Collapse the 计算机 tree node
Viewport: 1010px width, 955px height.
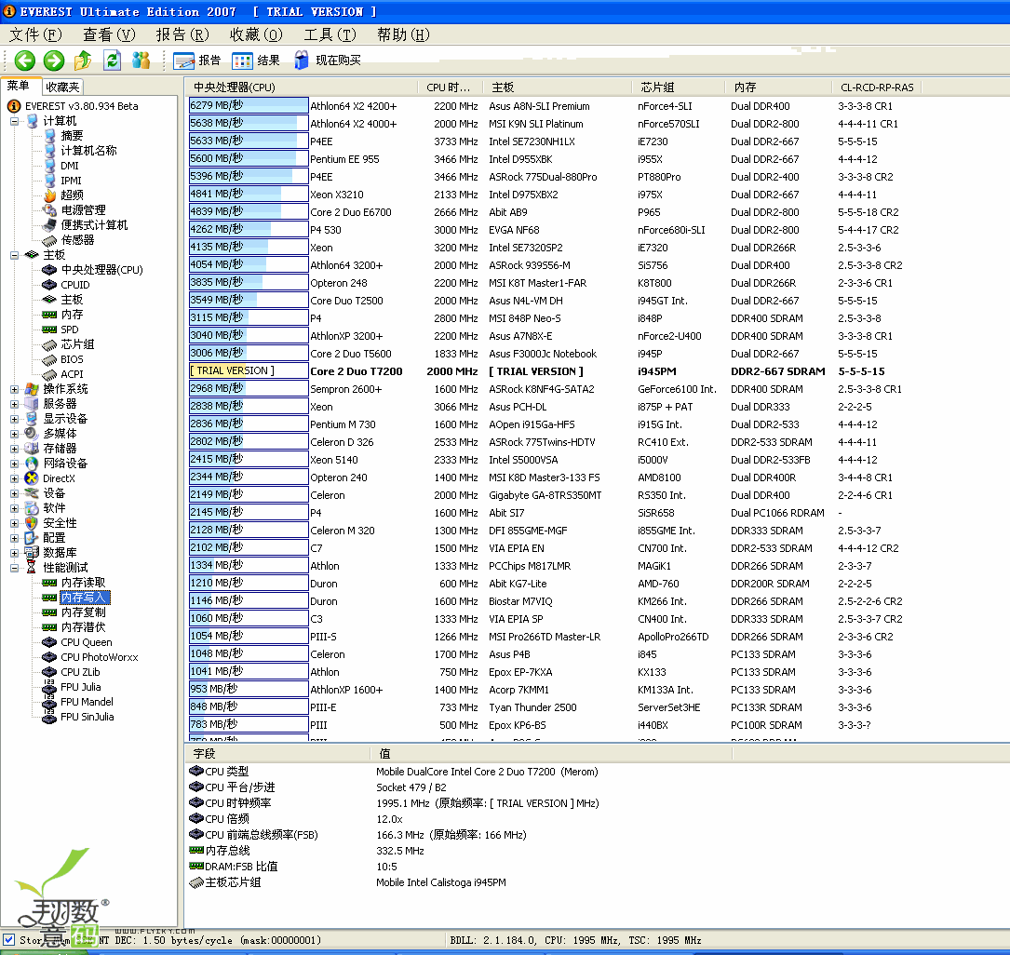(x=14, y=121)
